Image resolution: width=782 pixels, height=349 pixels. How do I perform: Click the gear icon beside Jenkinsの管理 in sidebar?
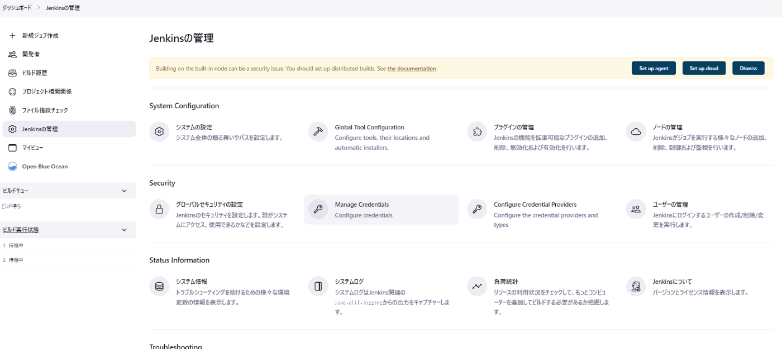click(12, 129)
